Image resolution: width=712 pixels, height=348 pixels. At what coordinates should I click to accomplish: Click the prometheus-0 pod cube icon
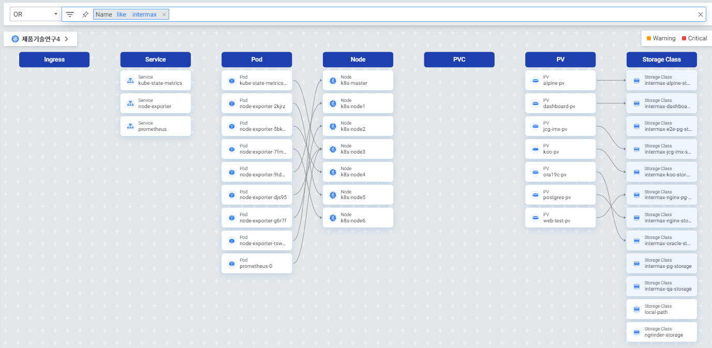pos(232,264)
